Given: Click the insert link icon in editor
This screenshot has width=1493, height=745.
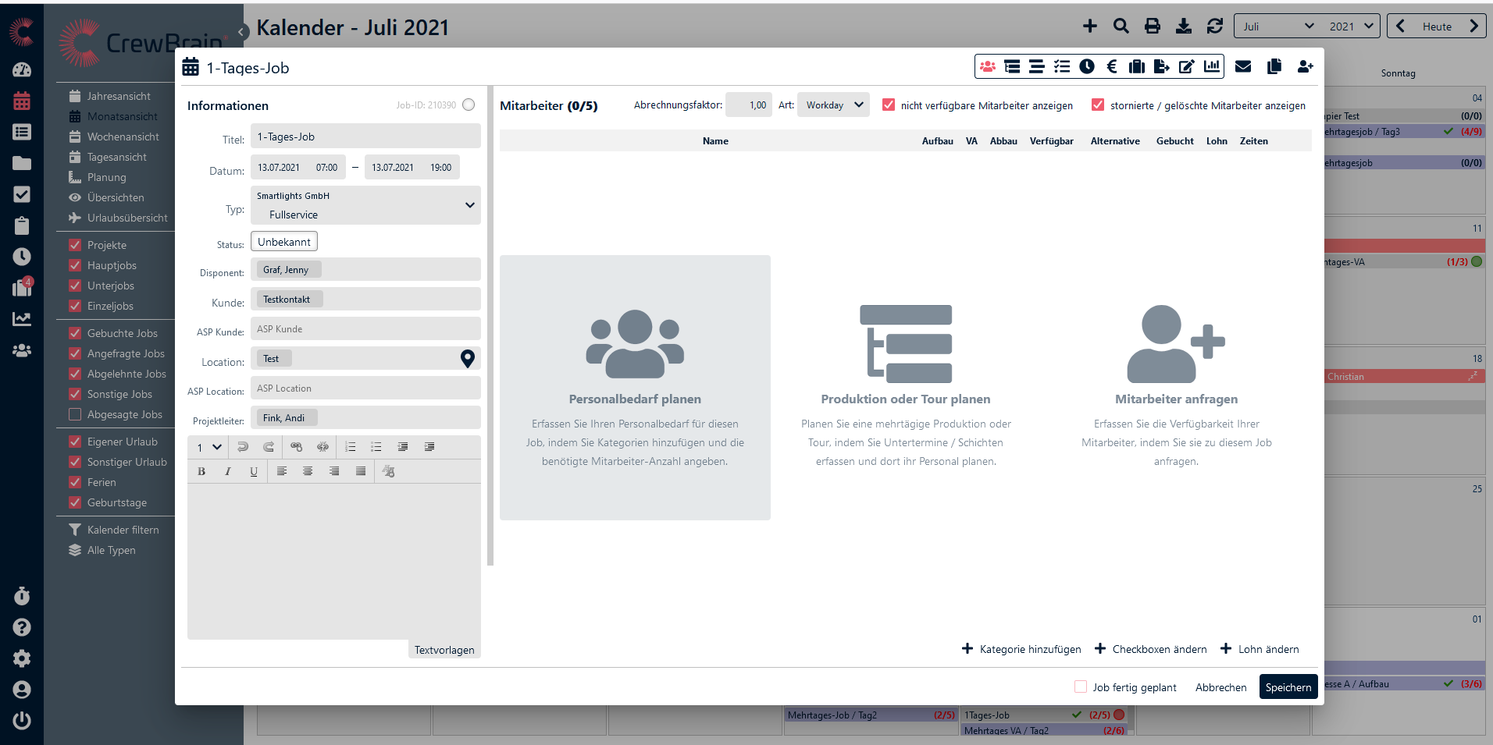Looking at the screenshot, I should [296, 447].
